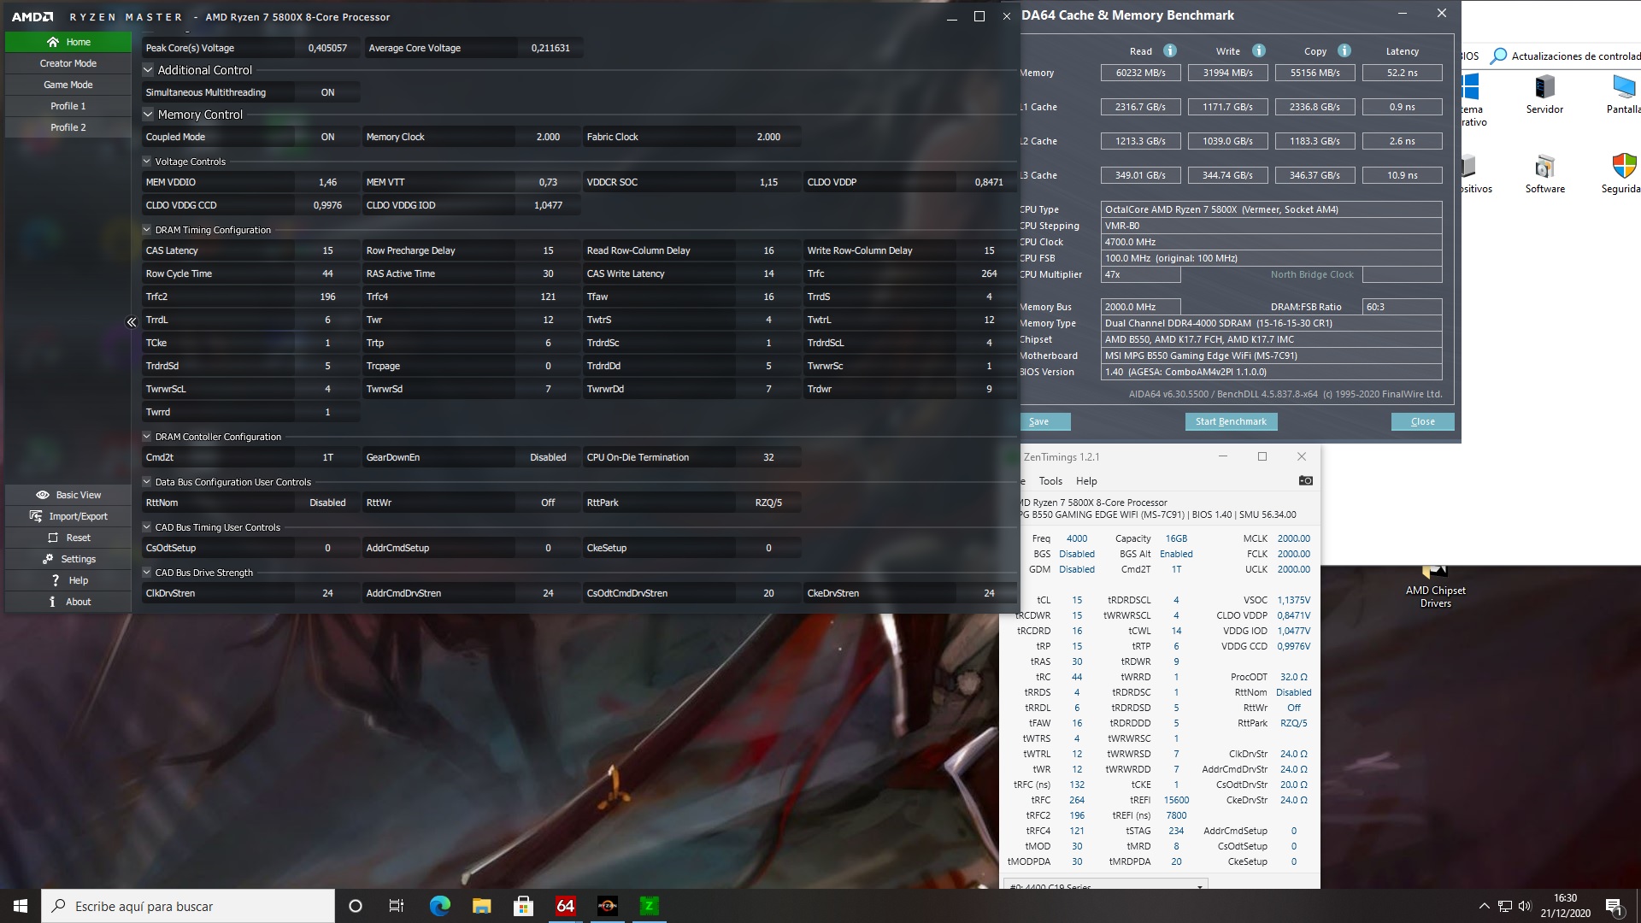Open Actualizaciones de controladores link
Image resolution: width=1641 pixels, height=923 pixels.
pos(1566,56)
